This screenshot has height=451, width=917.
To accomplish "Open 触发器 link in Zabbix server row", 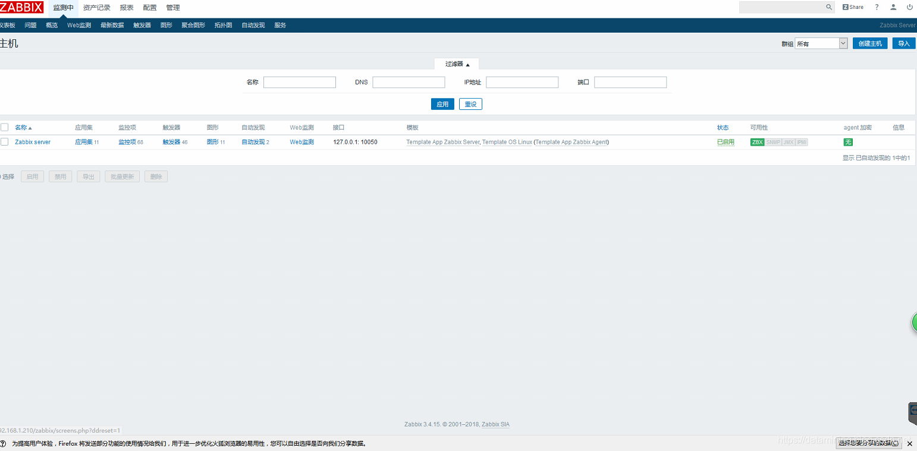I will [x=171, y=142].
